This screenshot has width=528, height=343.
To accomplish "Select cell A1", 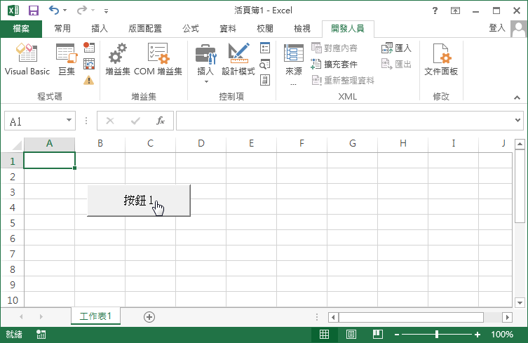I will 50,161.
